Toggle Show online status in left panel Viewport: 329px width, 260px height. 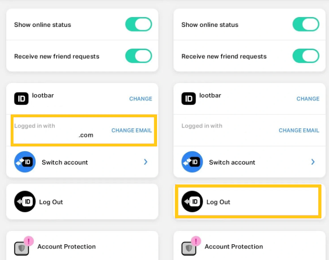click(138, 24)
